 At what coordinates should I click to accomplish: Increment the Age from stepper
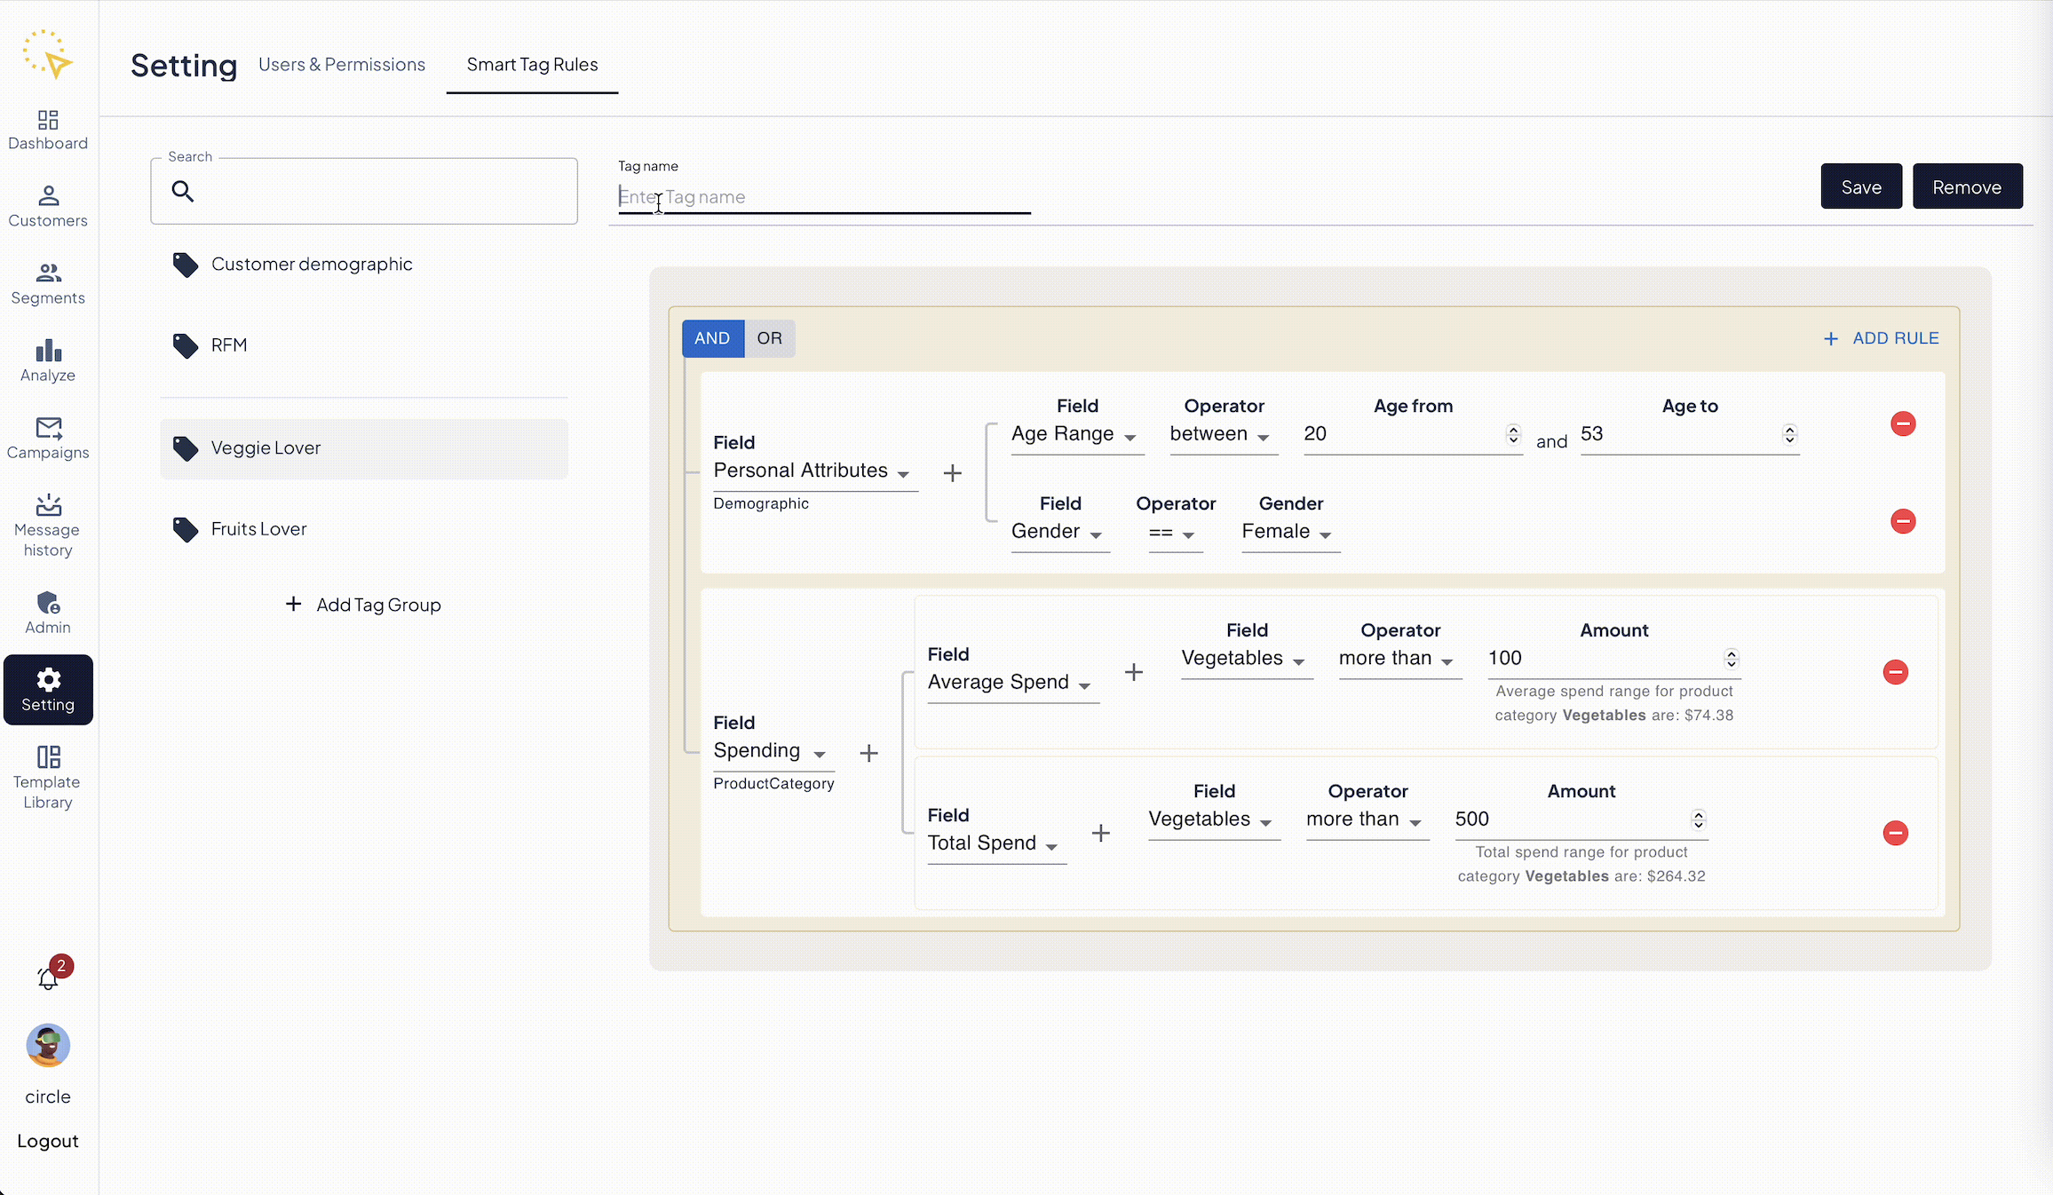pos(1513,429)
